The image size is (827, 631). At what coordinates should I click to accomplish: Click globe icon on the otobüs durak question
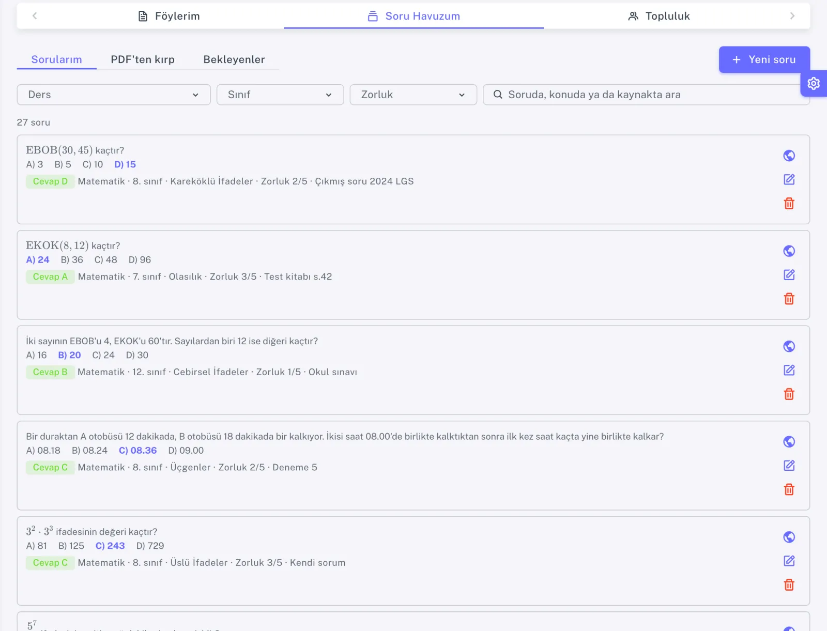pyautogui.click(x=789, y=442)
